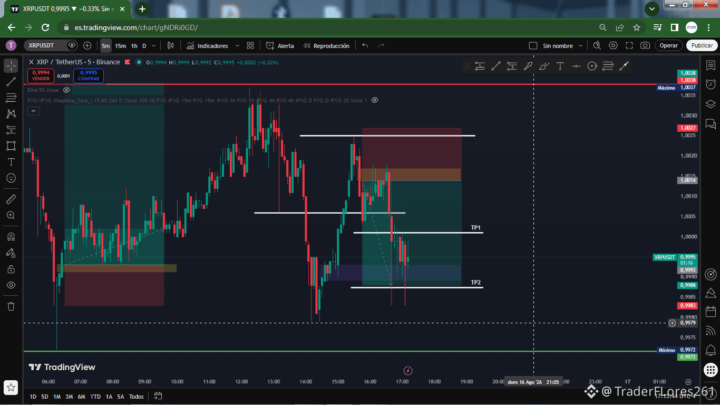Image resolution: width=720 pixels, height=405 pixels.
Task: Click the Operar button
Action: pyautogui.click(x=669, y=46)
